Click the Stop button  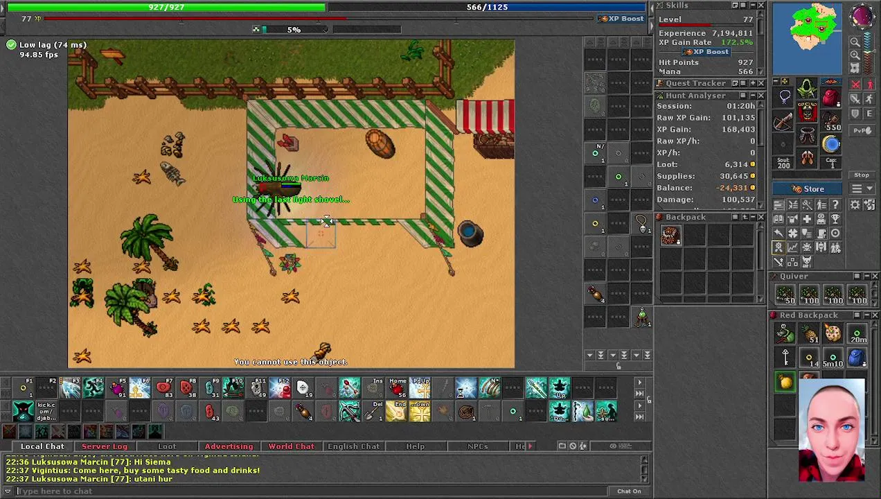(862, 175)
